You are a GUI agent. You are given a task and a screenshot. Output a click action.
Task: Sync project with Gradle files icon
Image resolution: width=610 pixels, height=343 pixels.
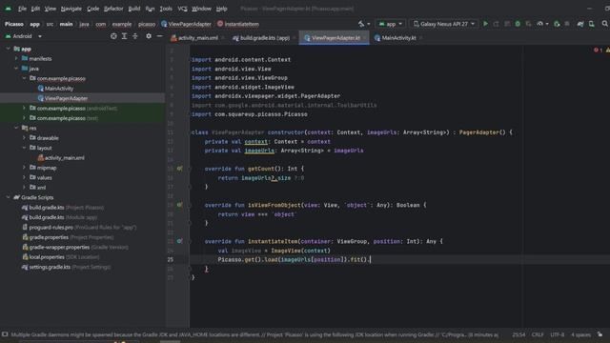(x=580, y=24)
